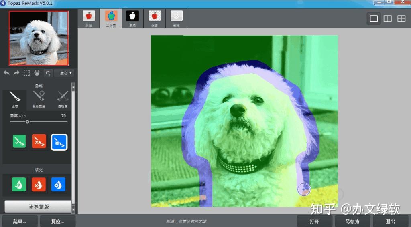Screen dimensions: 411x227
Task: Click the undo arrow icon
Action: (x=6, y=73)
